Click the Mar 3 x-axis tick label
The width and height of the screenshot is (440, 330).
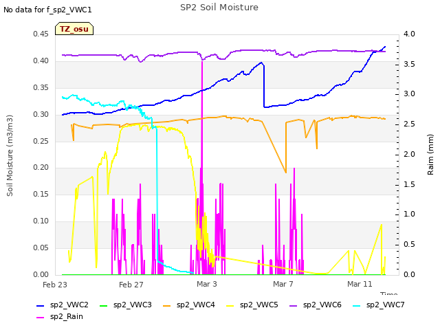207,284
